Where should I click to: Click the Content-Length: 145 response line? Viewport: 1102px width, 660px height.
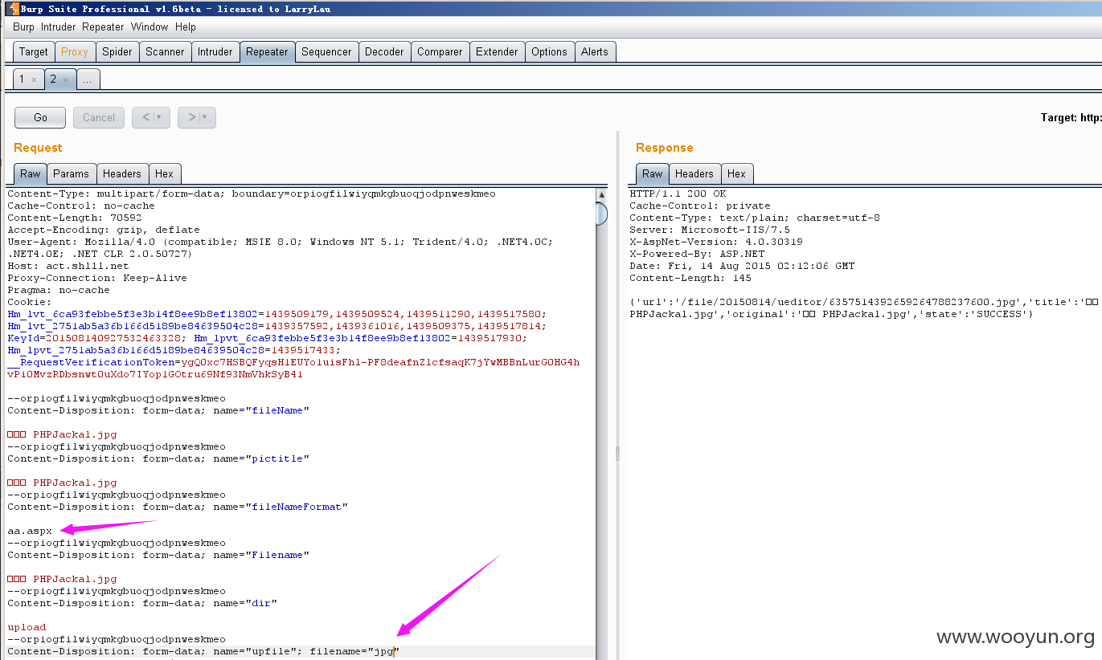[x=690, y=278]
